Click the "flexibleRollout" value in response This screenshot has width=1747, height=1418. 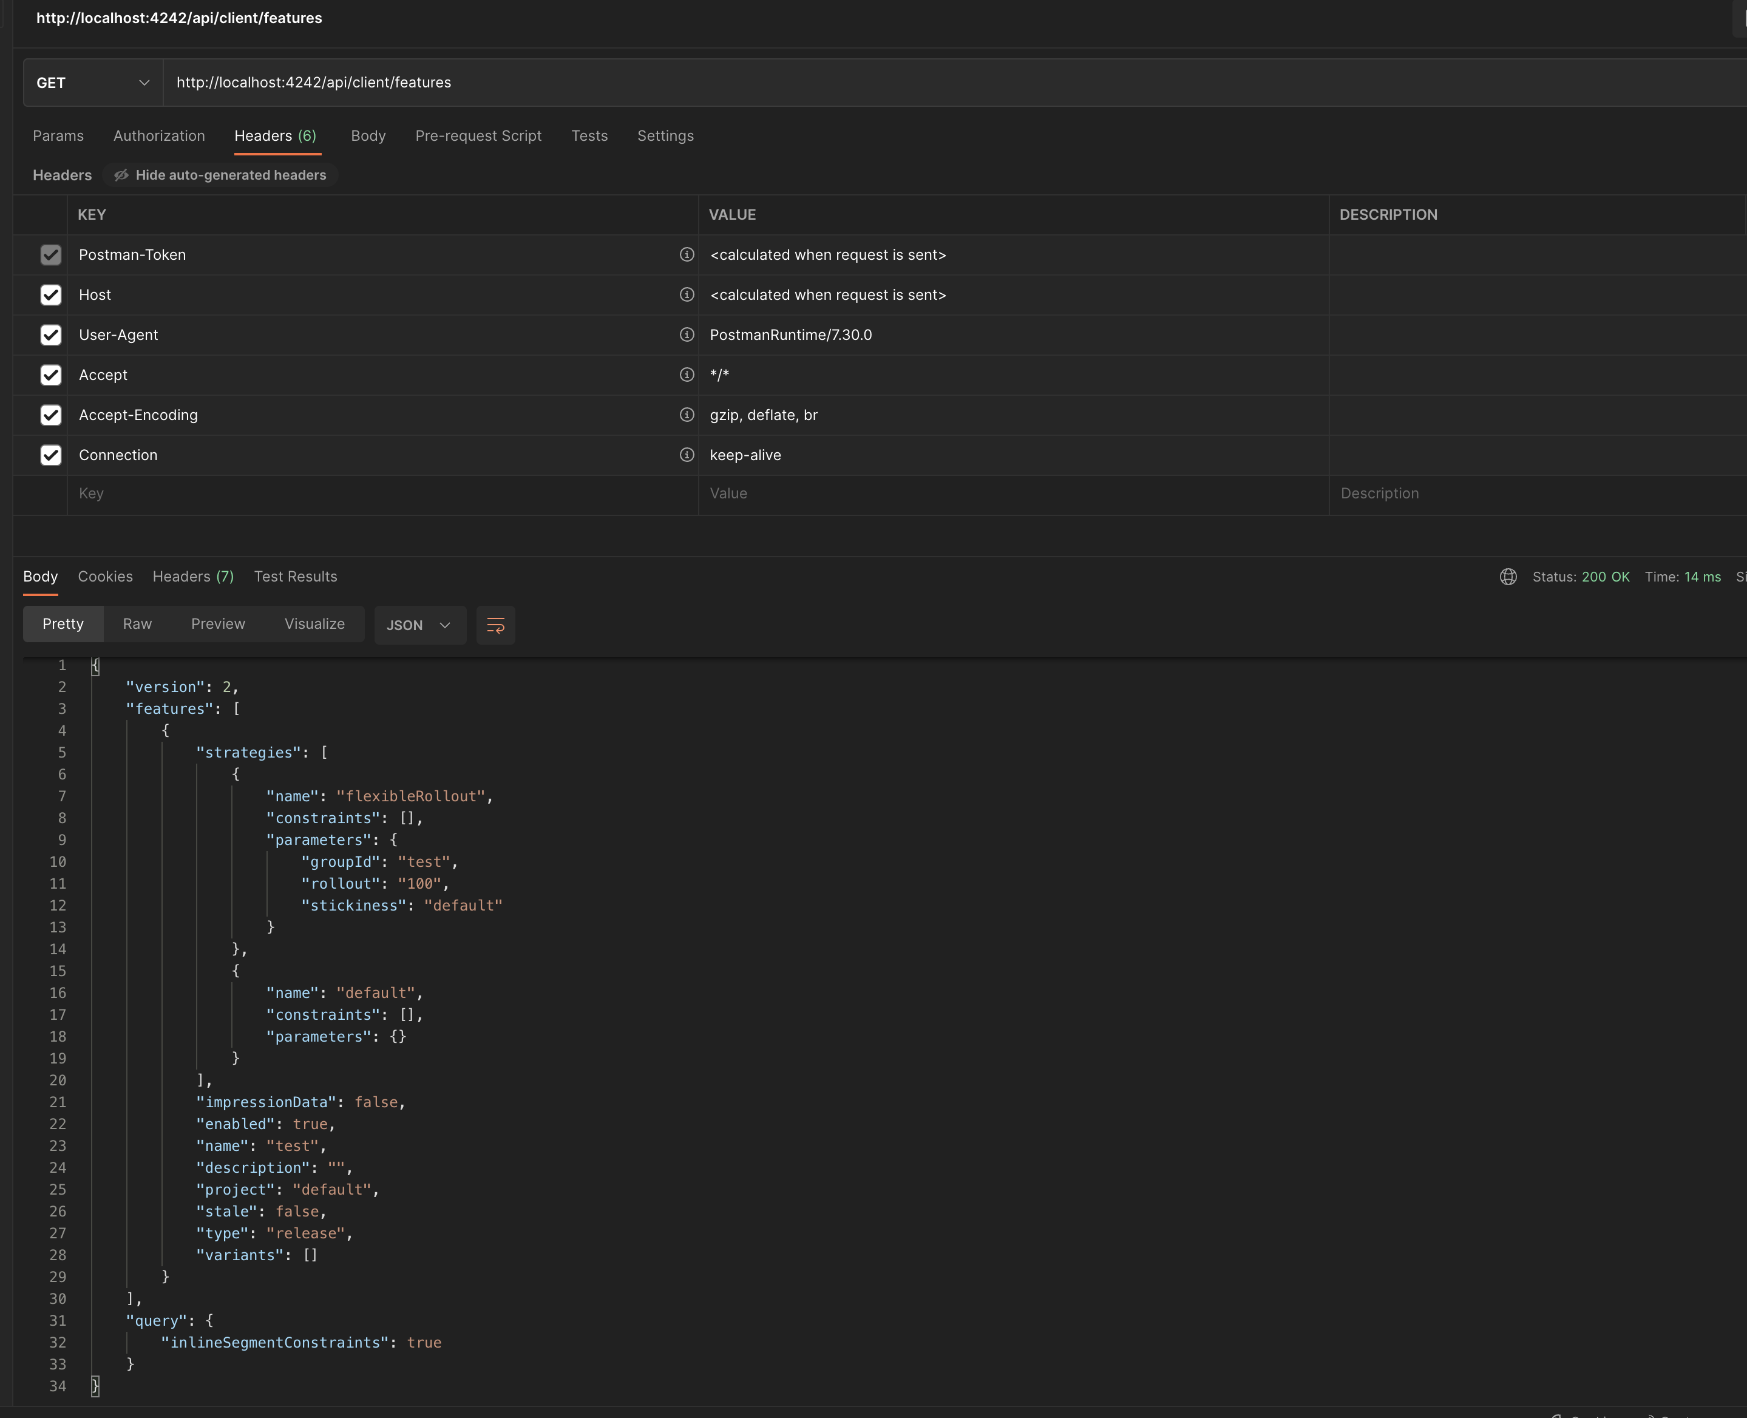[412, 796]
